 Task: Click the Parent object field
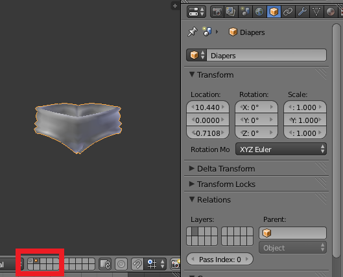tap(292, 233)
